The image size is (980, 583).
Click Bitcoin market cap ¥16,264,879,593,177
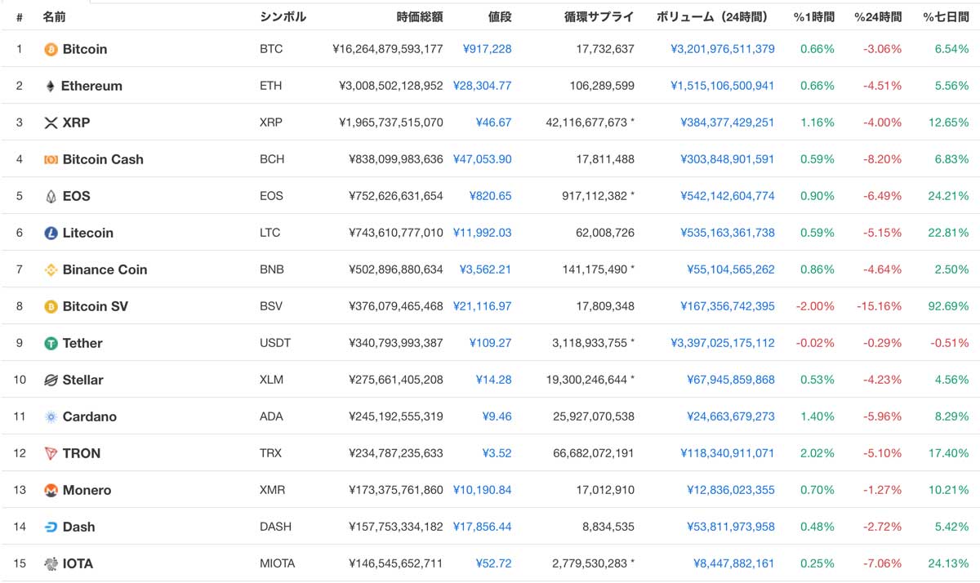(388, 49)
